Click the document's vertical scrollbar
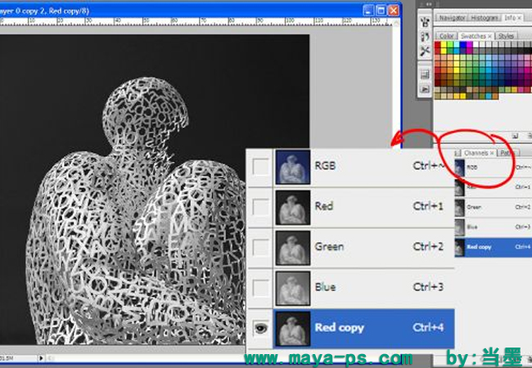The width and height of the screenshot is (532, 368). pyautogui.click(x=395, y=85)
